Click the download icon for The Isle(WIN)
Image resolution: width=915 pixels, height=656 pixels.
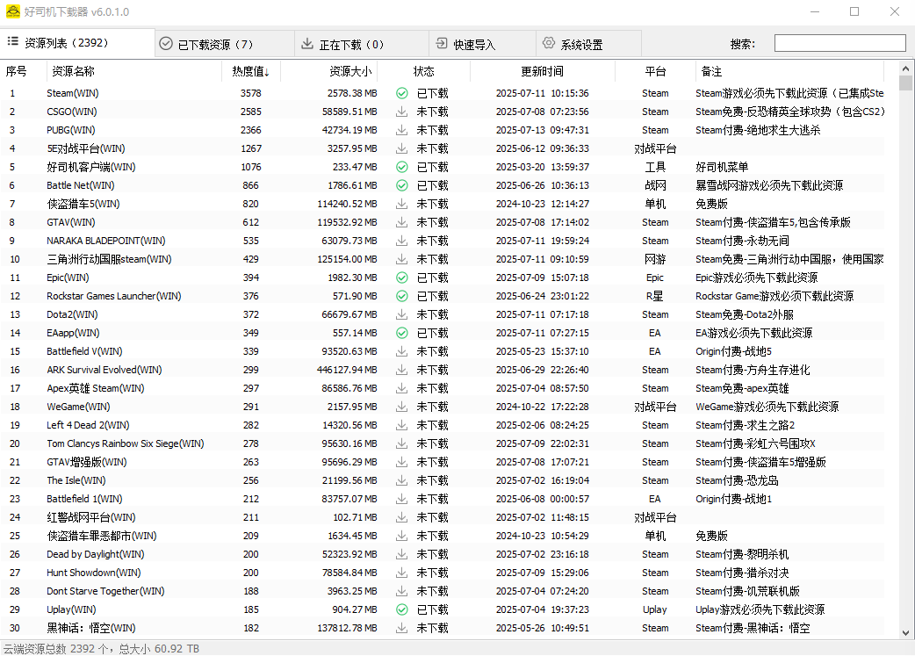click(401, 480)
